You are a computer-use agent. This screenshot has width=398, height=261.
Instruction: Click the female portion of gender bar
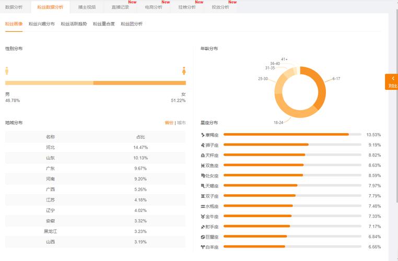(139, 82)
